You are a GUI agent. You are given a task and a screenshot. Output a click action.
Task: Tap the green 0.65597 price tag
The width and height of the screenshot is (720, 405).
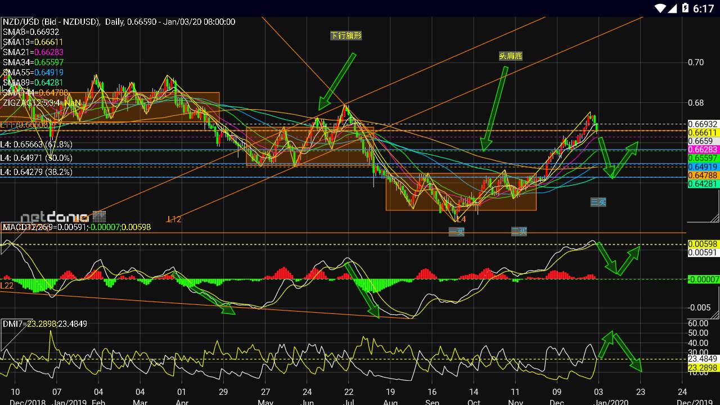[704, 159]
